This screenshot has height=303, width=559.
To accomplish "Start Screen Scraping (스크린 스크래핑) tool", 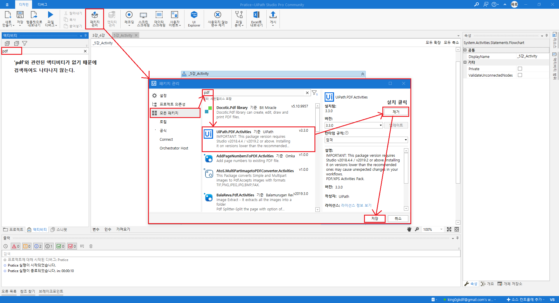I will 143,19.
